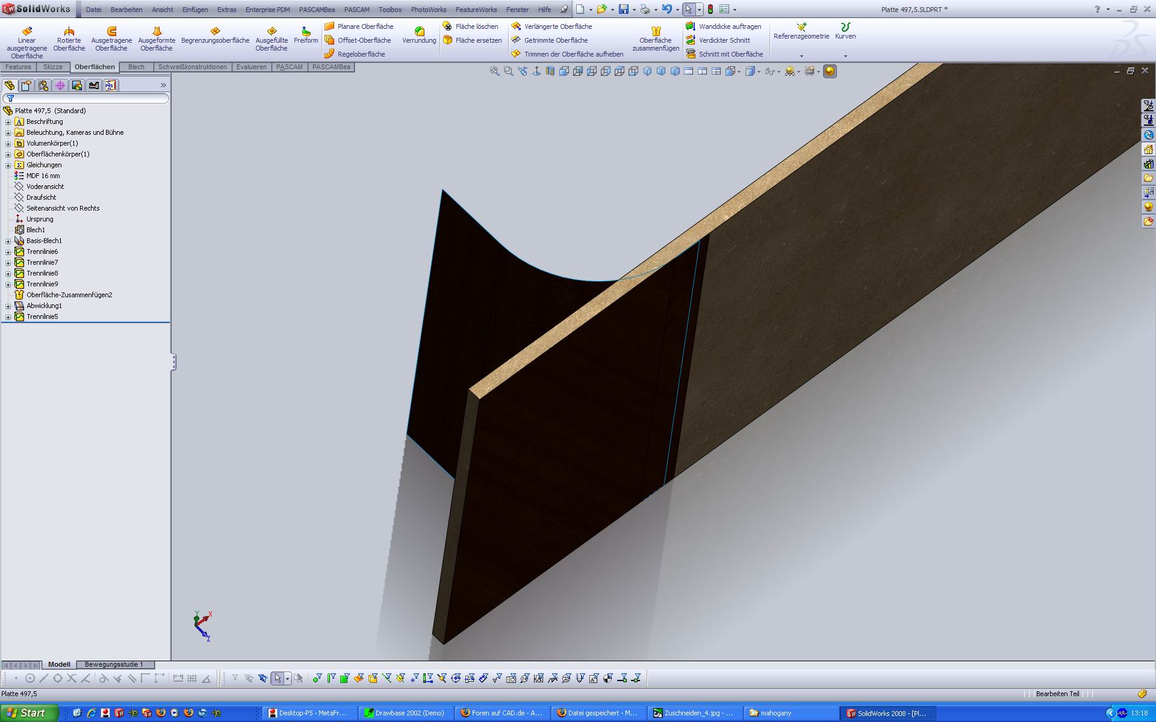Viewport: 1156px width, 722px height.
Task: Select the Rotierte Oberfläche tool
Action: [x=69, y=39]
